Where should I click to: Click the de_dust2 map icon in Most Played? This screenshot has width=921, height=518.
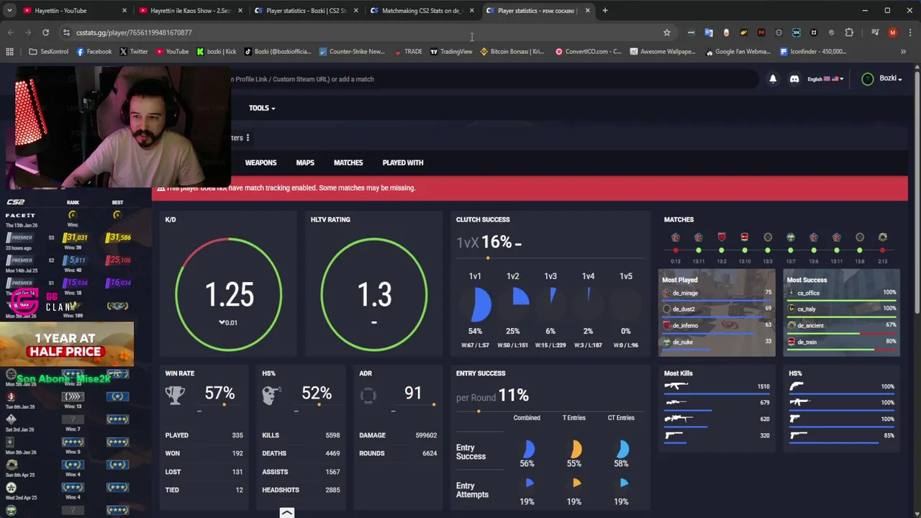point(666,309)
